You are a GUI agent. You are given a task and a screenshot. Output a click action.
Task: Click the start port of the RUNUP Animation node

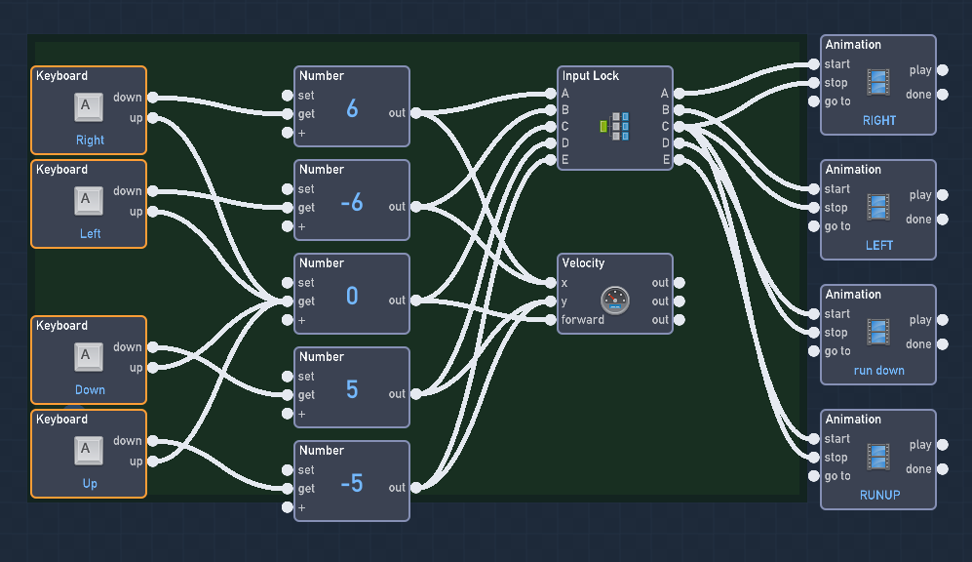pyautogui.click(x=814, y=438)
